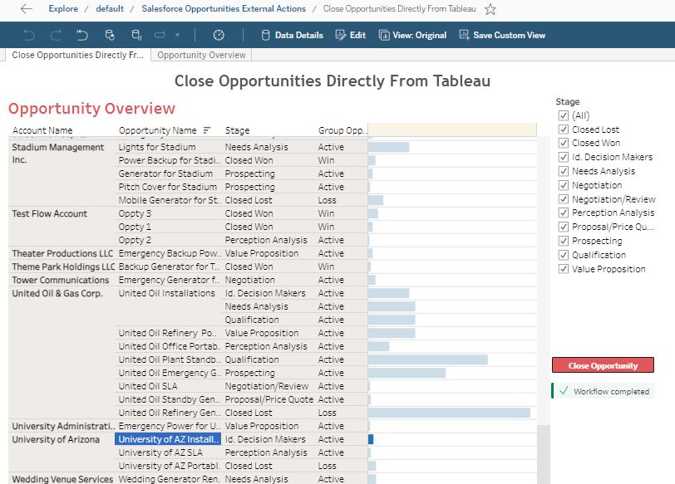Select United Oil Installations opportunity
675x484 pixels.
click(166, 294)
